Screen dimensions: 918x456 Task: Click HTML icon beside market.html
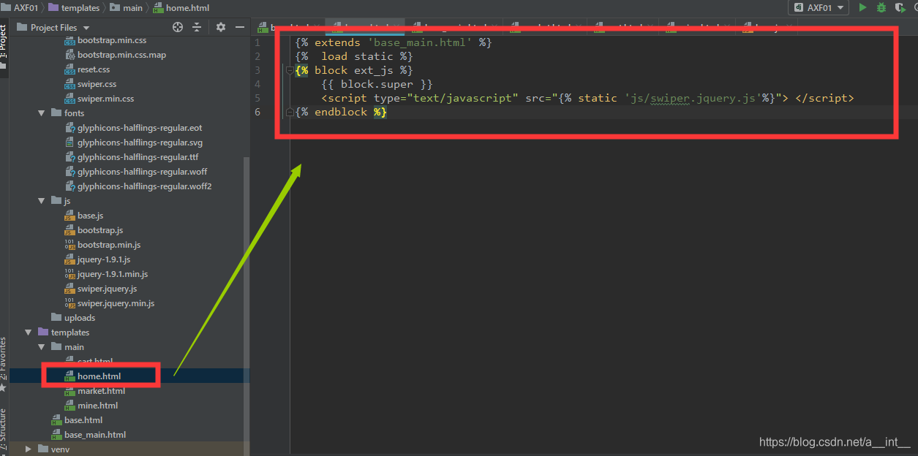pos(69,391)
